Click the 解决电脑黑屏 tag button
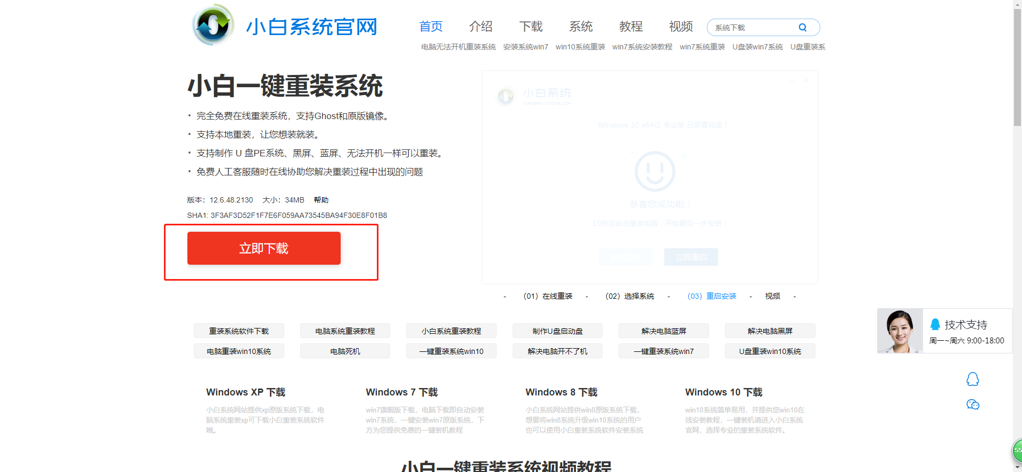 [x=770, y=331]
